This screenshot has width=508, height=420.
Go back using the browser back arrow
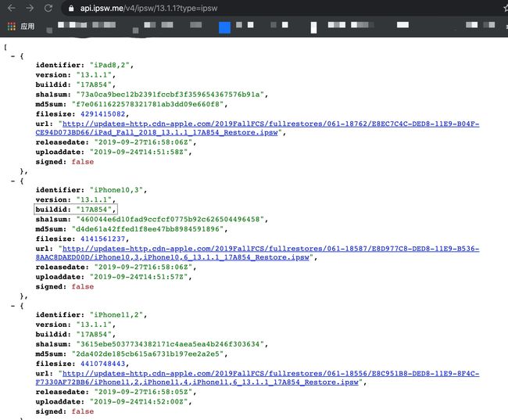(12, 8)
